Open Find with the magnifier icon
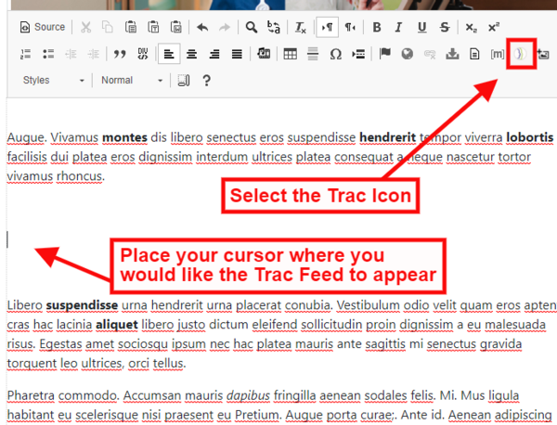 (252, 27)
